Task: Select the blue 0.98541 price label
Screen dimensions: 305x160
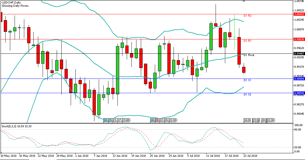Action: 299,93
